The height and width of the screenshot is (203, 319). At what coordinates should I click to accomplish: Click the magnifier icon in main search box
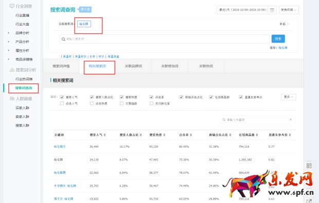pyautogui.click(x=63, y=39)
